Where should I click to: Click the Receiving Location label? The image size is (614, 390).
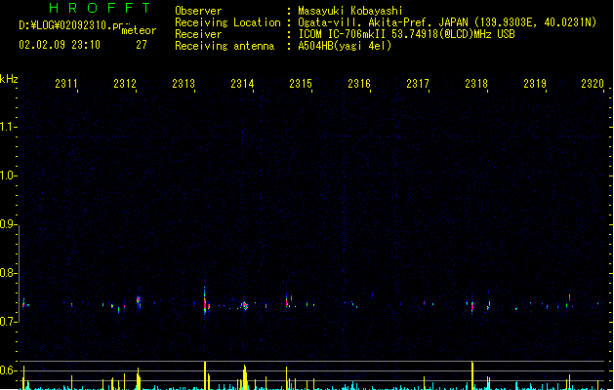tap(227, 22)
